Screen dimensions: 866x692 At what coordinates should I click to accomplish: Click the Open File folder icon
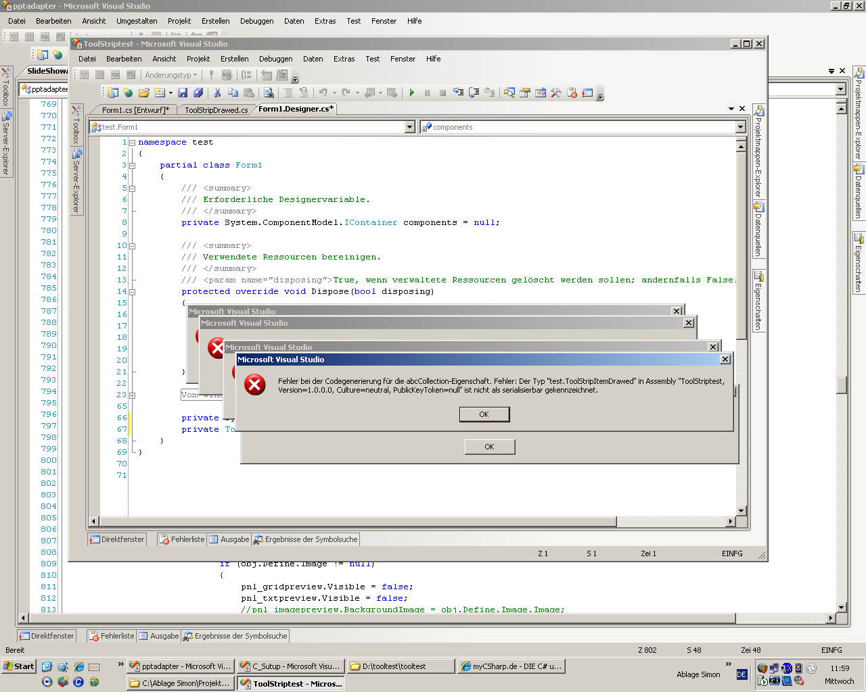pyautogui.click(x=144, y=93)
